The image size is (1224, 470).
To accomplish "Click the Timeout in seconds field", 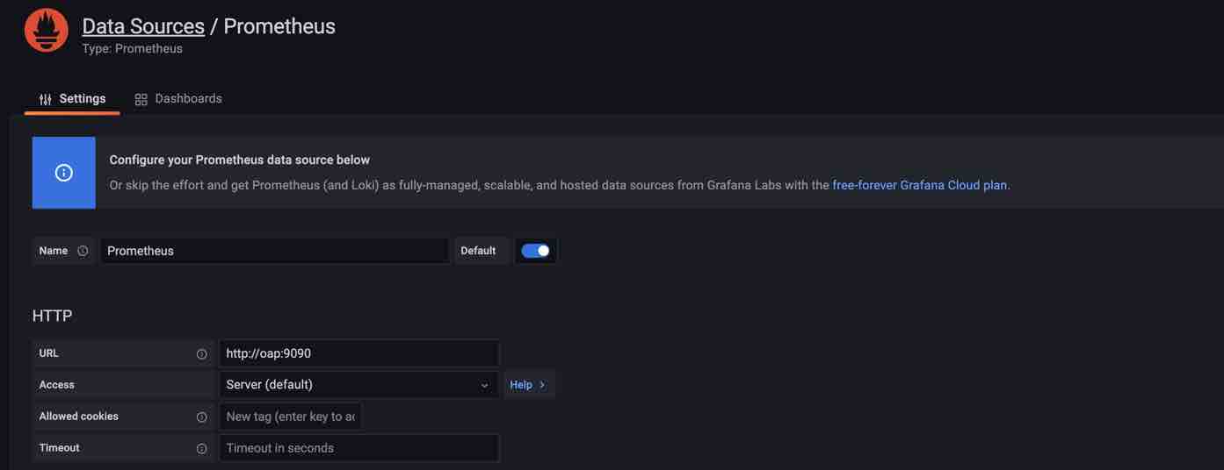I will [358, 448].
